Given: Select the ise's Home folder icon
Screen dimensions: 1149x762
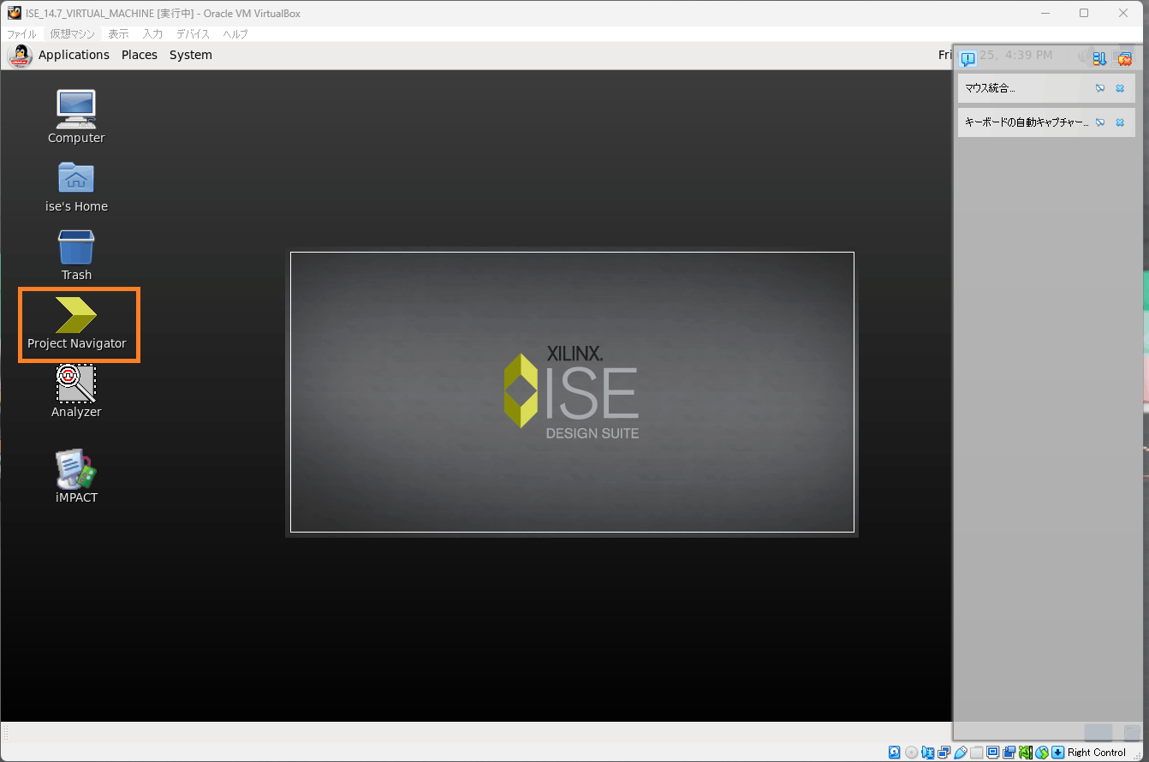Looking at the screenshot, I should tap(76, 187).
